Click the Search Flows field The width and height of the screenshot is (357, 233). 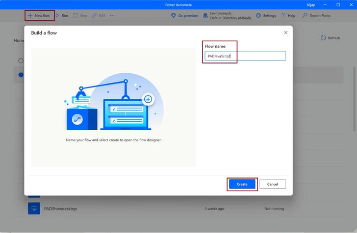click(x=317, y=15)
